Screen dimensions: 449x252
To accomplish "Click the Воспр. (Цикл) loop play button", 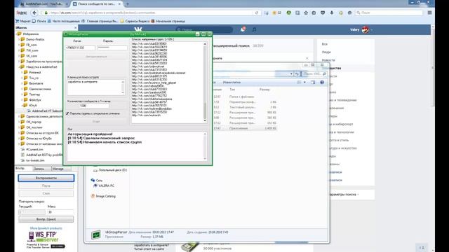I will click(x=46, y=219).
